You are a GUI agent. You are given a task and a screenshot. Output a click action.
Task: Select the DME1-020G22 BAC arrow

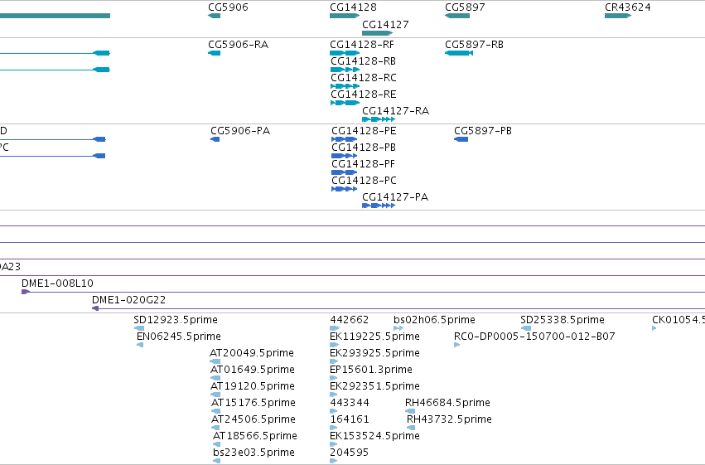95,308
